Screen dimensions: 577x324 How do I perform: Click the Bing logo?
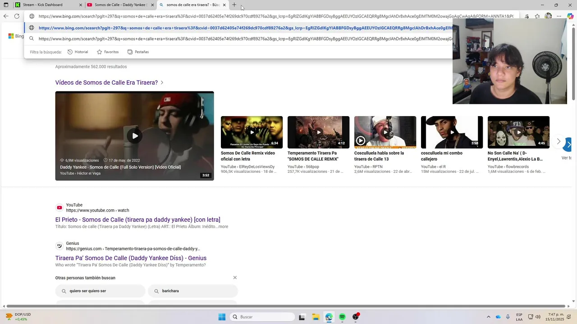tap(16, 36)
